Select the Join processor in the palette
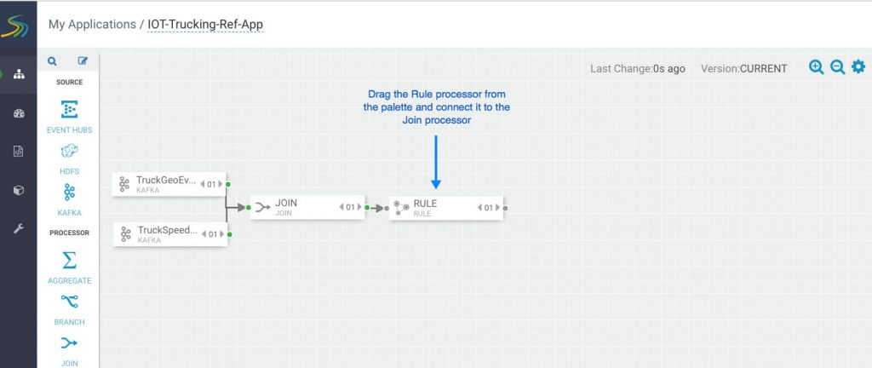 (69, 342)
